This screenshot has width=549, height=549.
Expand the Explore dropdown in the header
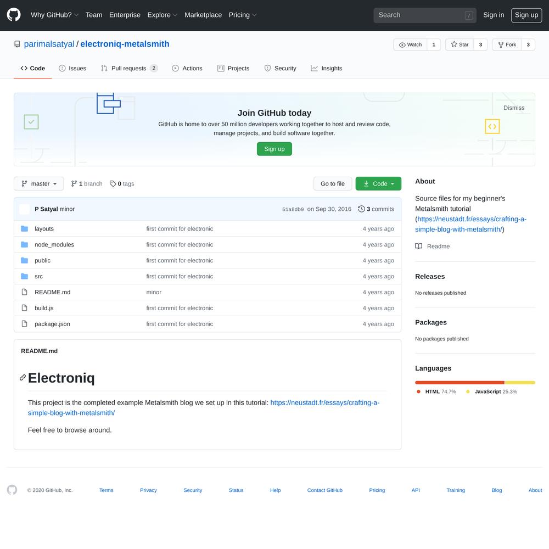[163, 15]
